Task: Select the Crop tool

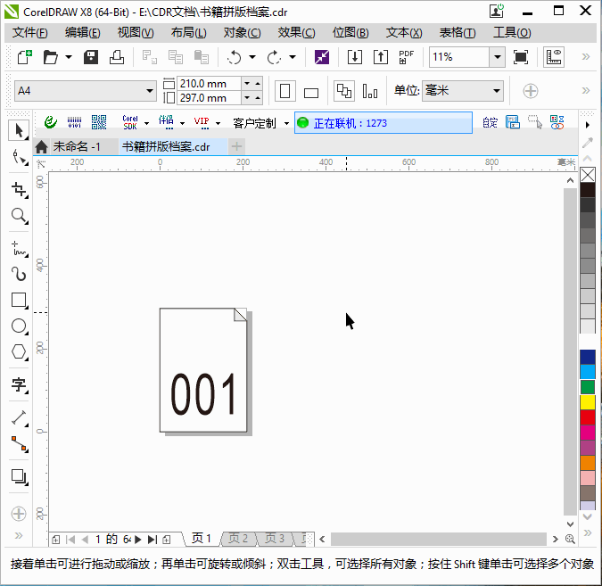Action: (x=19, y=190)
